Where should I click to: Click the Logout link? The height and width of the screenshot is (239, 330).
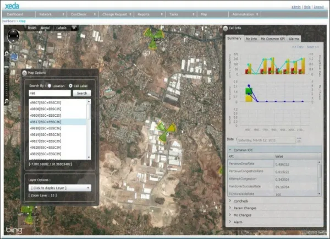[x=318, y=7]
